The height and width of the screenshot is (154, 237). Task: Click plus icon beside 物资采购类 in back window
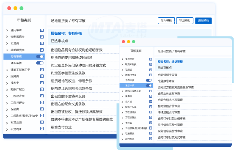tap(42, 37)
